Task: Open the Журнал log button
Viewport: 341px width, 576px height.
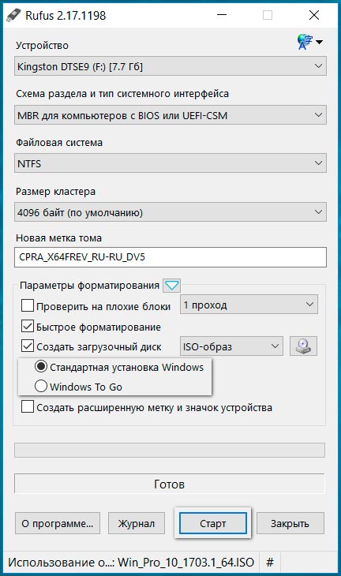Action: [137, 523]
